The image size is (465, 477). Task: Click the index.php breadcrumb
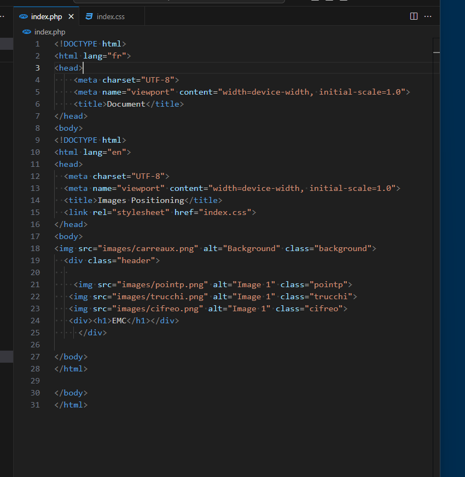click(50, 32)
